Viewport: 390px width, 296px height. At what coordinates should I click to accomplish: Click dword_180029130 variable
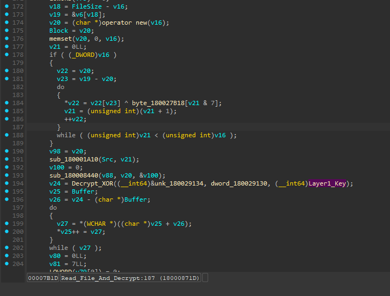[x=239, y=183]
